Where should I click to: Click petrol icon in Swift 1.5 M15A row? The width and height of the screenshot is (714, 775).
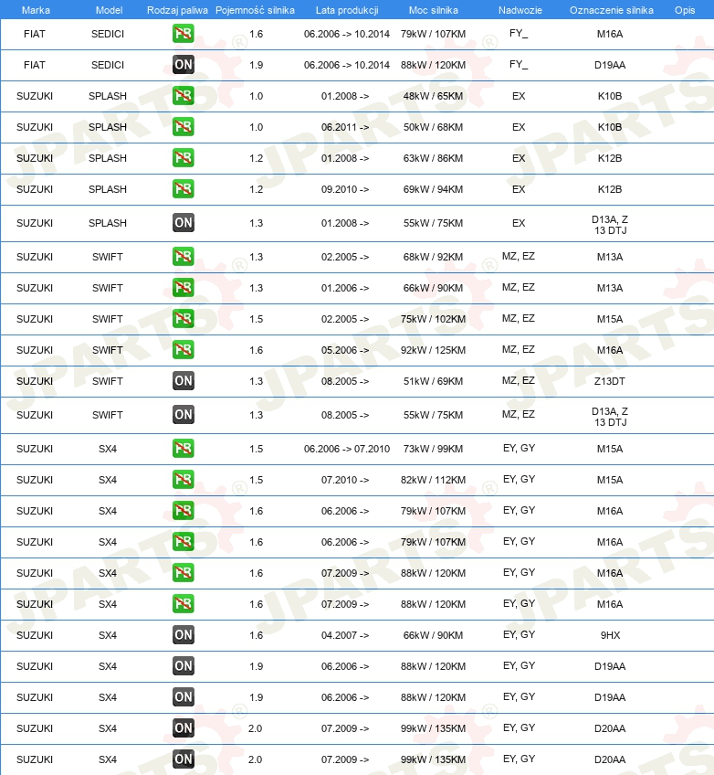coord(184,319)
